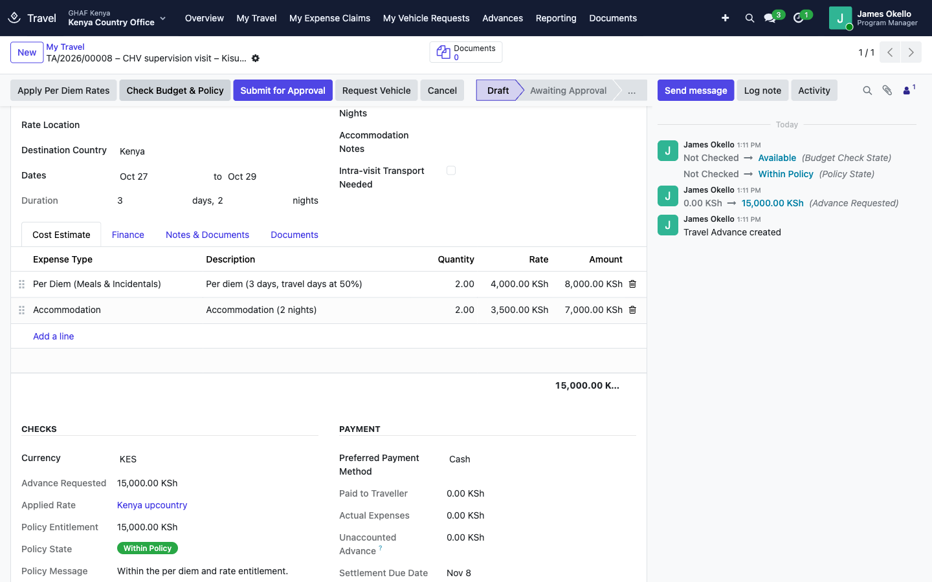Delete the Per Diem expense line
Screen dimensions: 932x582
click(x=632, y=284)
